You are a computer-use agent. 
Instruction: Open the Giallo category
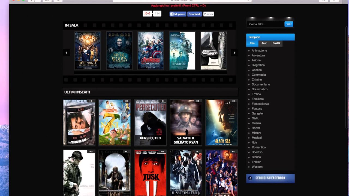click(255, 118)
